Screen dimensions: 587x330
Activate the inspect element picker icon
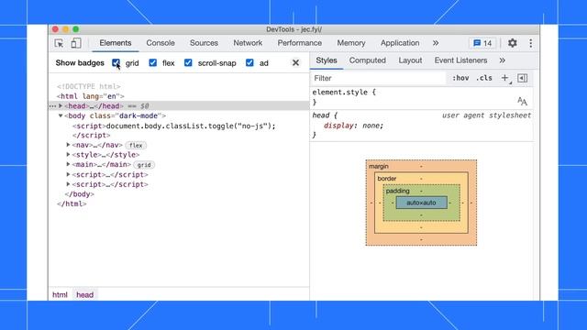click(59, 43)
